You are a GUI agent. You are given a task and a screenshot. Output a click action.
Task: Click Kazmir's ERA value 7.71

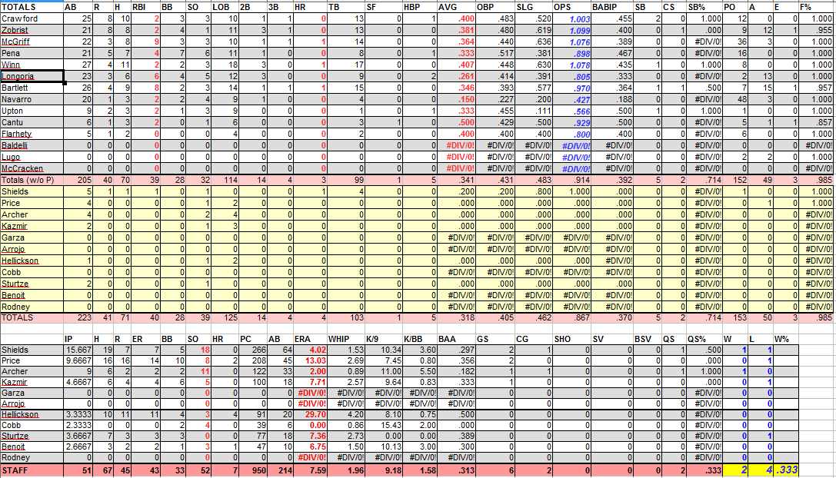click(x=310, y=382)
